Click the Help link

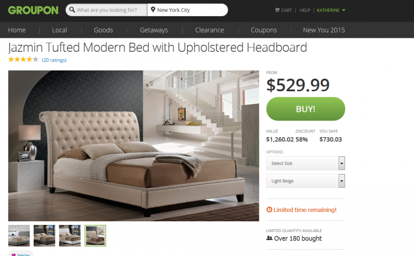tap(305, 10)
